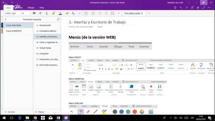
Task: Click the gray color circle in Dibujar image
Action: tap(115, 112)
